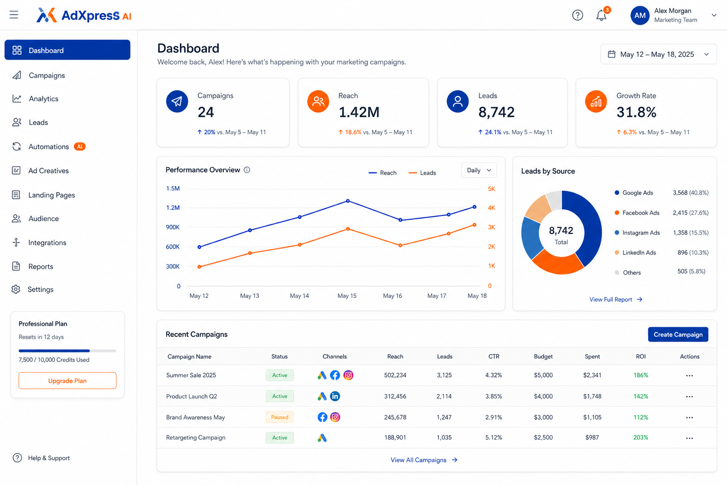Click Help & Support link
The width and height of the screenshot is (727, 485).
(x=41, y=458)
